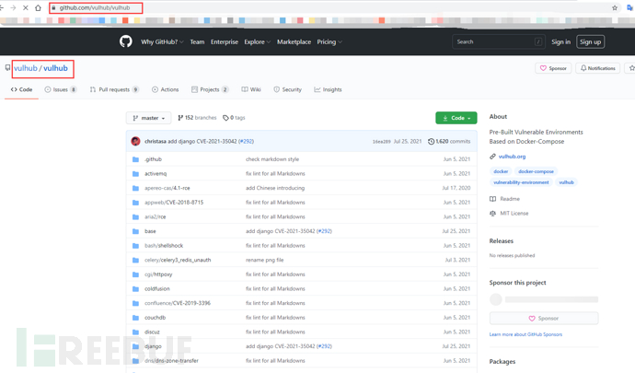Open Team in the top navigation
The width and height of the screenshot is (635, 373).
(197, 41)
